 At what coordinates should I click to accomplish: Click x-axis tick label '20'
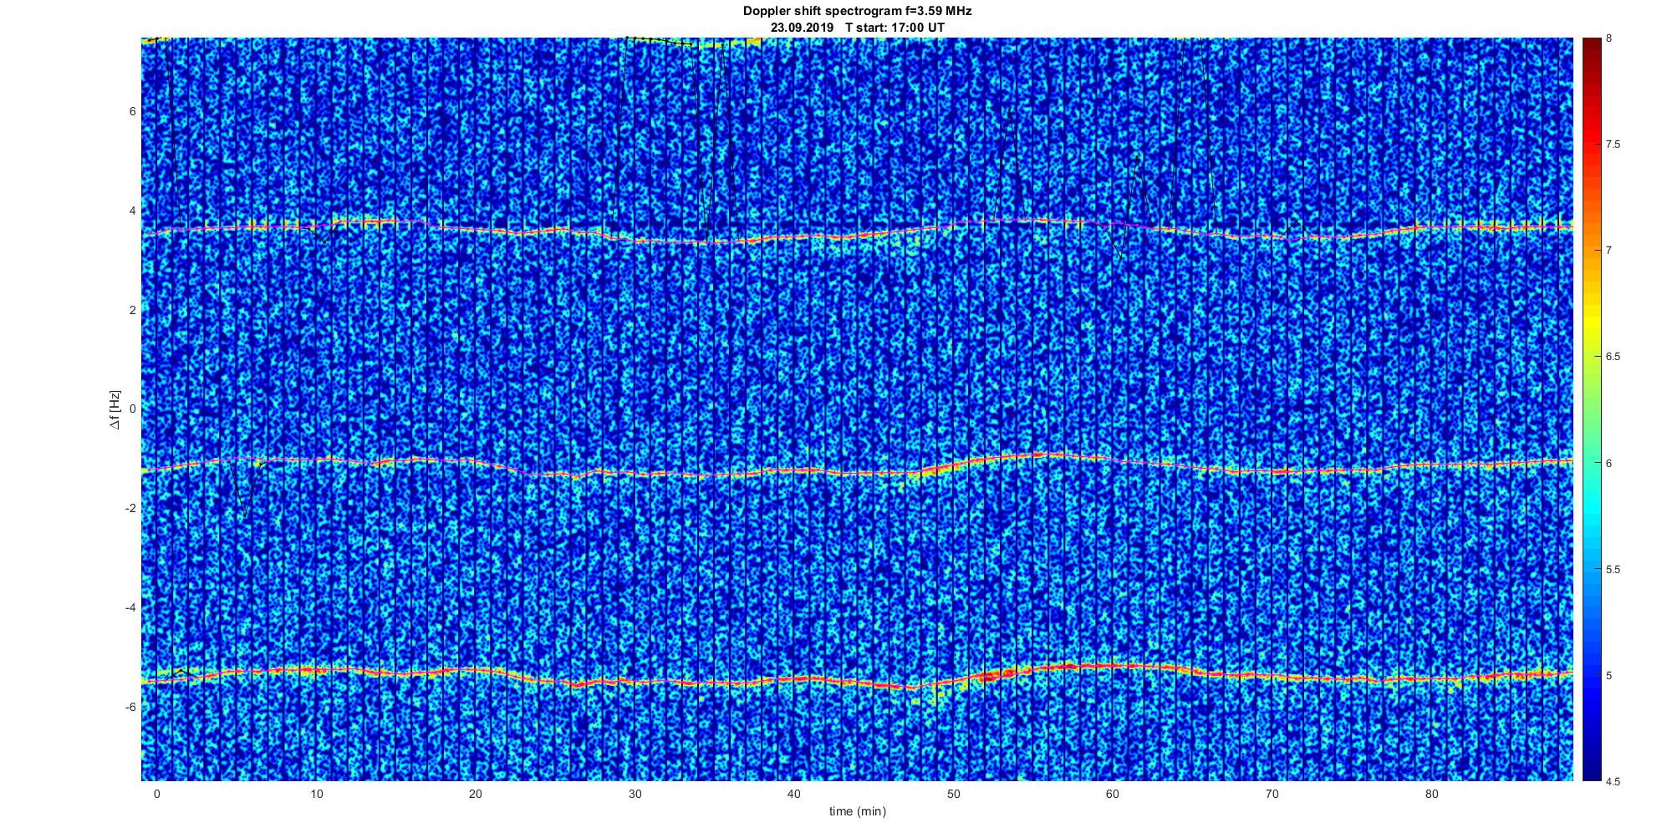[x=476, y=794]
